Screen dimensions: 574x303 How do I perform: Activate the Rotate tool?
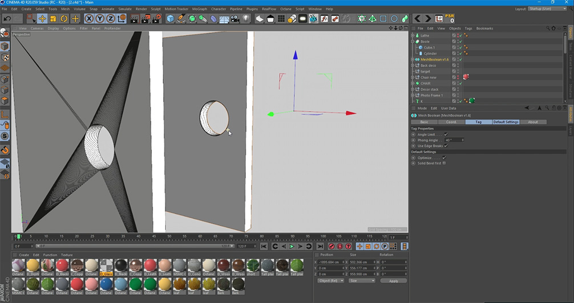(64, 19)
